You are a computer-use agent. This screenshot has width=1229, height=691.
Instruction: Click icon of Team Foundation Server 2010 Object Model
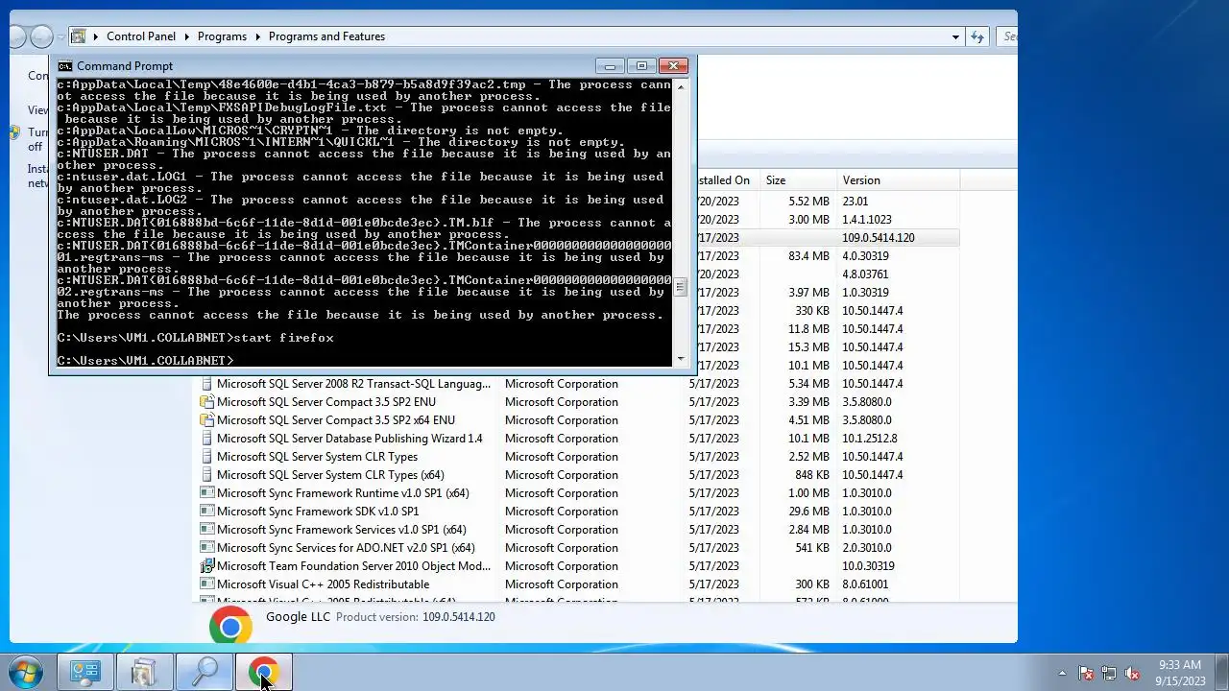pos(206,566)
